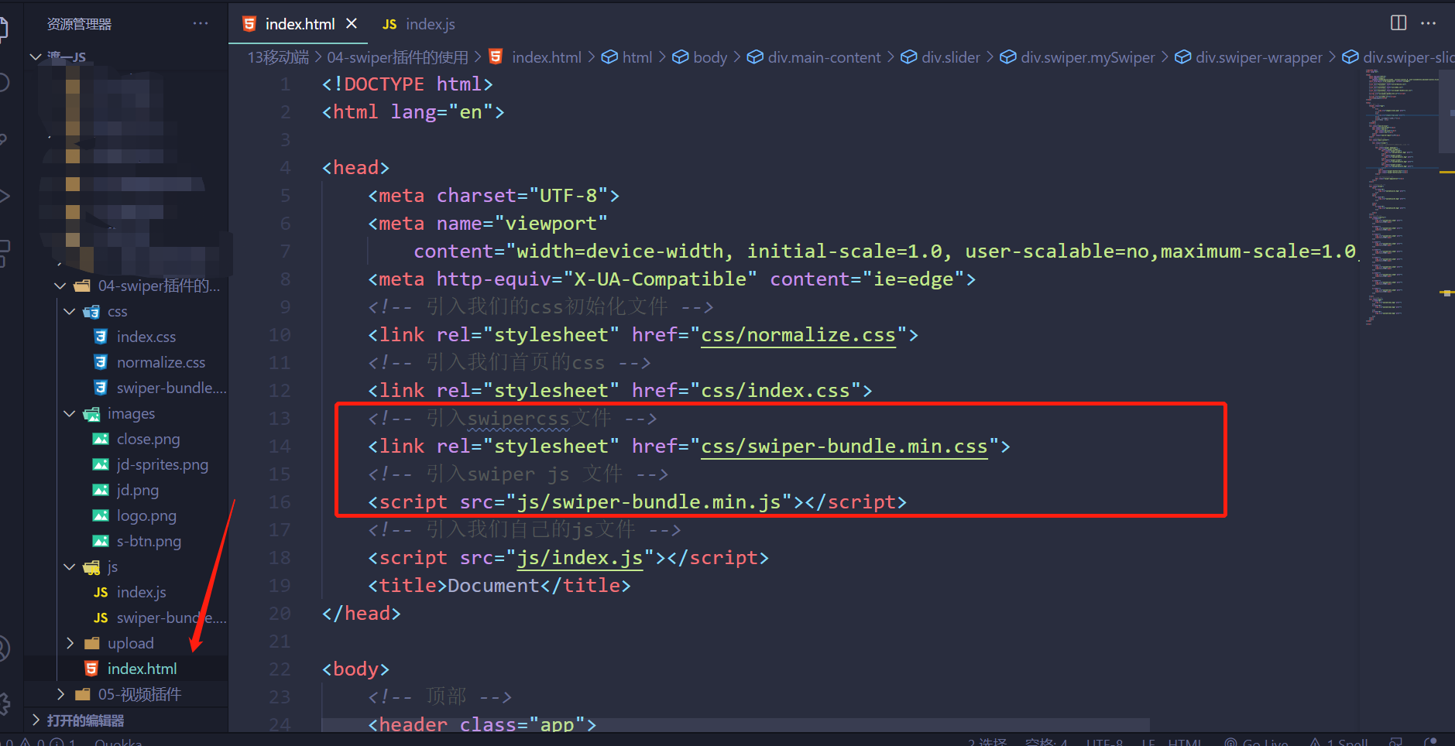Click Go Live in the status bar
Image resolution: width=1455 pixels, height=746 pixels.
tap(1256, 741)
